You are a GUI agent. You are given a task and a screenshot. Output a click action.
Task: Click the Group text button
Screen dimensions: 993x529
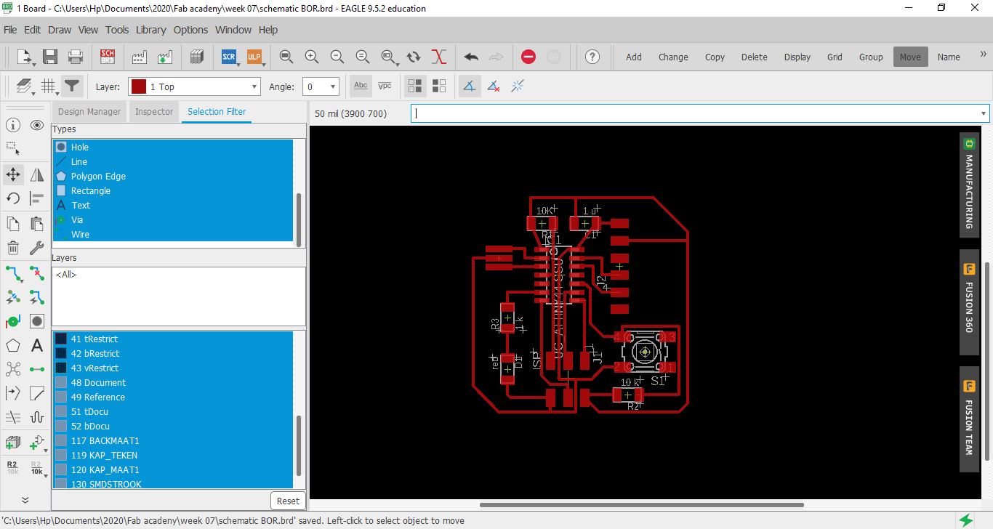coord(871,57)
